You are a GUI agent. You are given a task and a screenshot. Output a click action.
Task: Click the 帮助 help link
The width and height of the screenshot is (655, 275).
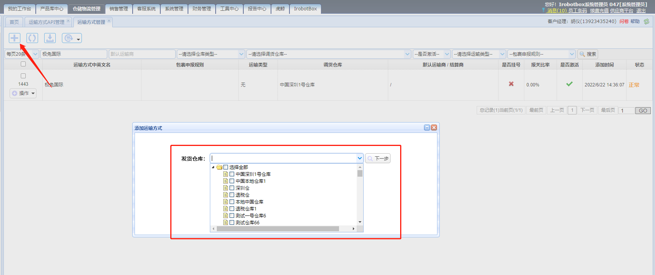coord(635,22)
